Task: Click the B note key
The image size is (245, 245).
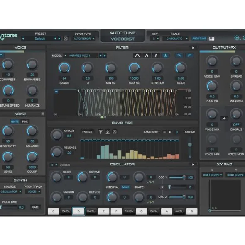Action: [x=192, y=211]
